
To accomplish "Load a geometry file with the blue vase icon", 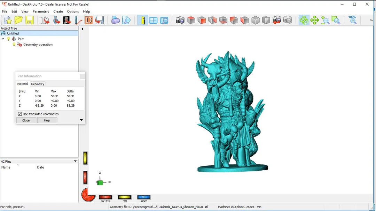I will point(56,21).
